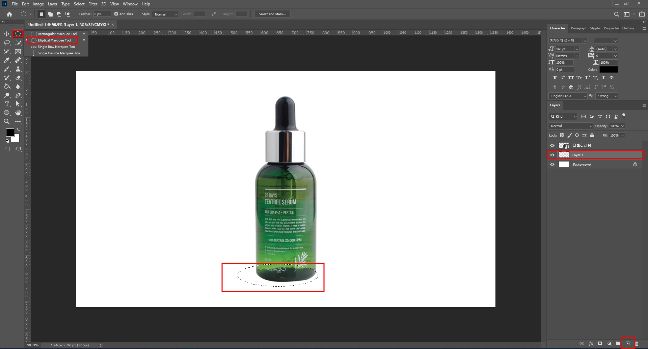648x349 pixels.
Task: Open the layer Opacity dropdown arrow
Action: [622, 126]
